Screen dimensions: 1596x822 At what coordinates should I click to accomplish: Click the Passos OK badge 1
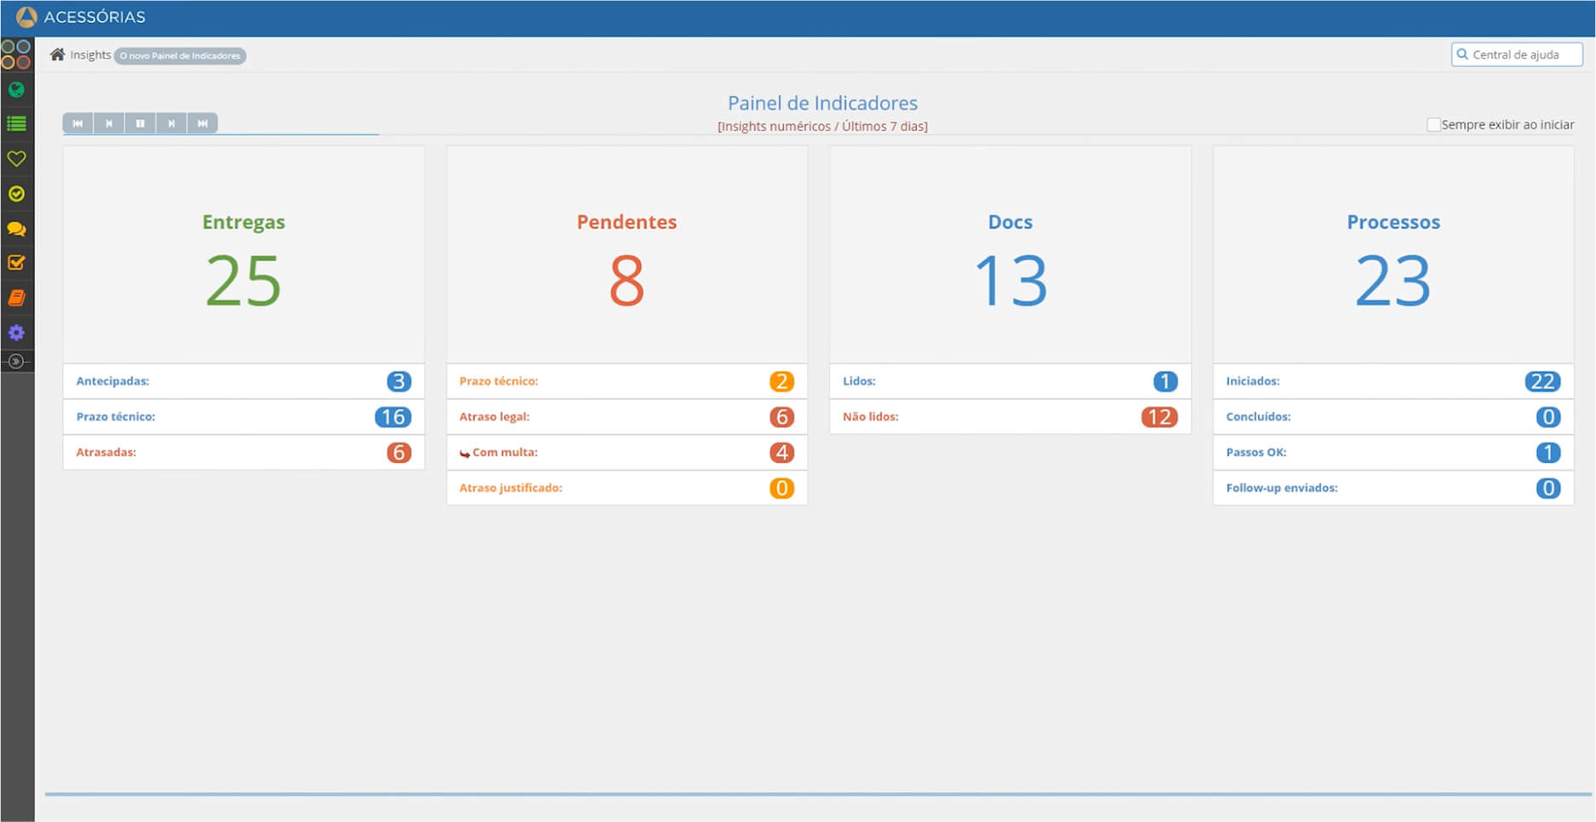coord(1548,453)
